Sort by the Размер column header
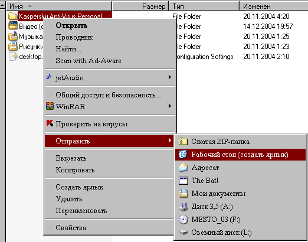This screenshot has height=242, width=308. coord(140,6)
